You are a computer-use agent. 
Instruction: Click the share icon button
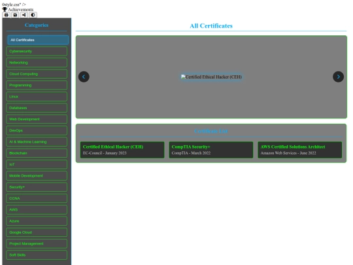pyautogui.click(x=24, y=15)
